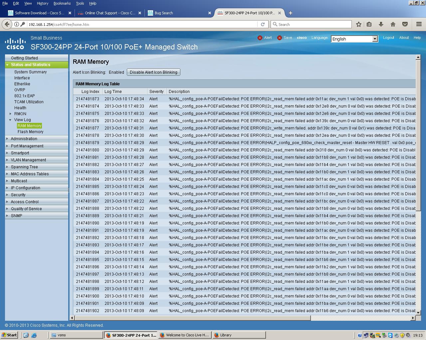Click the site identity info icon
Screen dimensions: 426x340
[x=17, y=24]
